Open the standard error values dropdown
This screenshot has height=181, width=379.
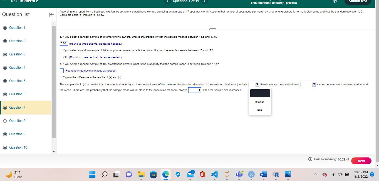tap(308, 84)
